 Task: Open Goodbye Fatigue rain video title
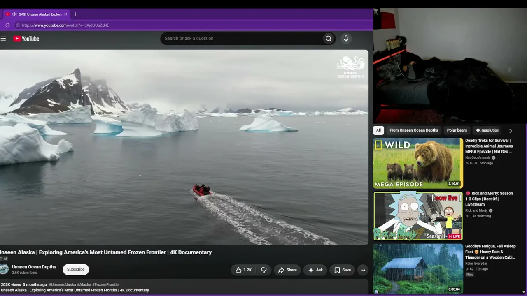pyautogui.click(x=490, y=252)
